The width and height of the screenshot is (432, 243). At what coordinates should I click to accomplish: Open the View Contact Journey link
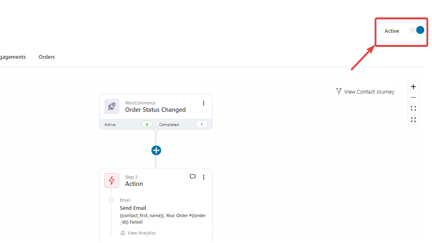point(365,92)
